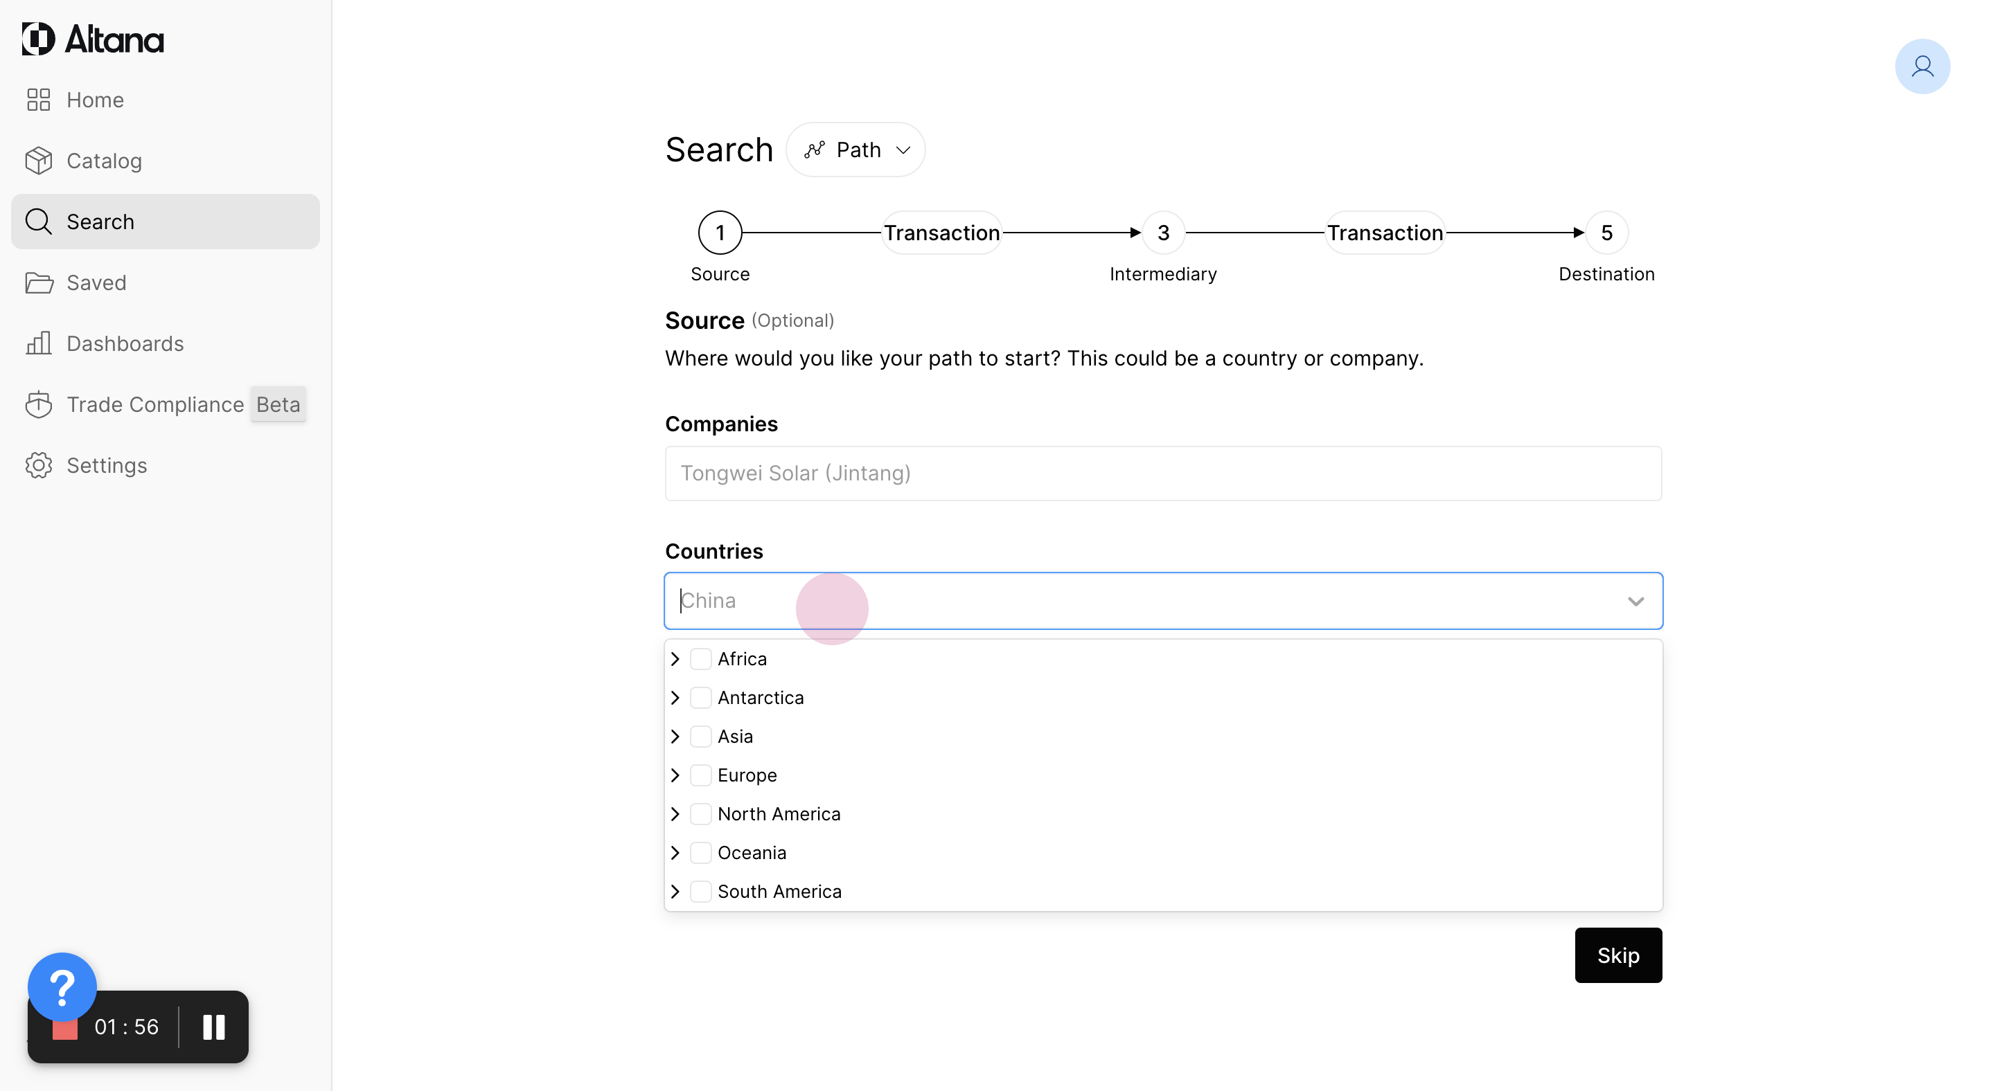Click the Altana logo icon
Viewport: 1995px width, 1091px height.
(38, 39)
